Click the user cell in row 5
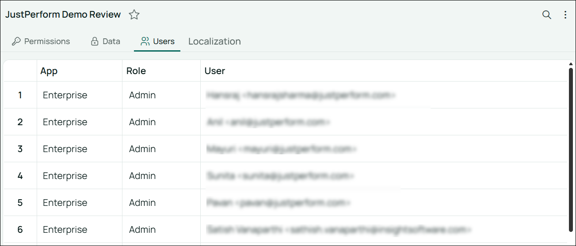Image resolution: width=576 pixels, height=246 pixels. coord(384,203)
